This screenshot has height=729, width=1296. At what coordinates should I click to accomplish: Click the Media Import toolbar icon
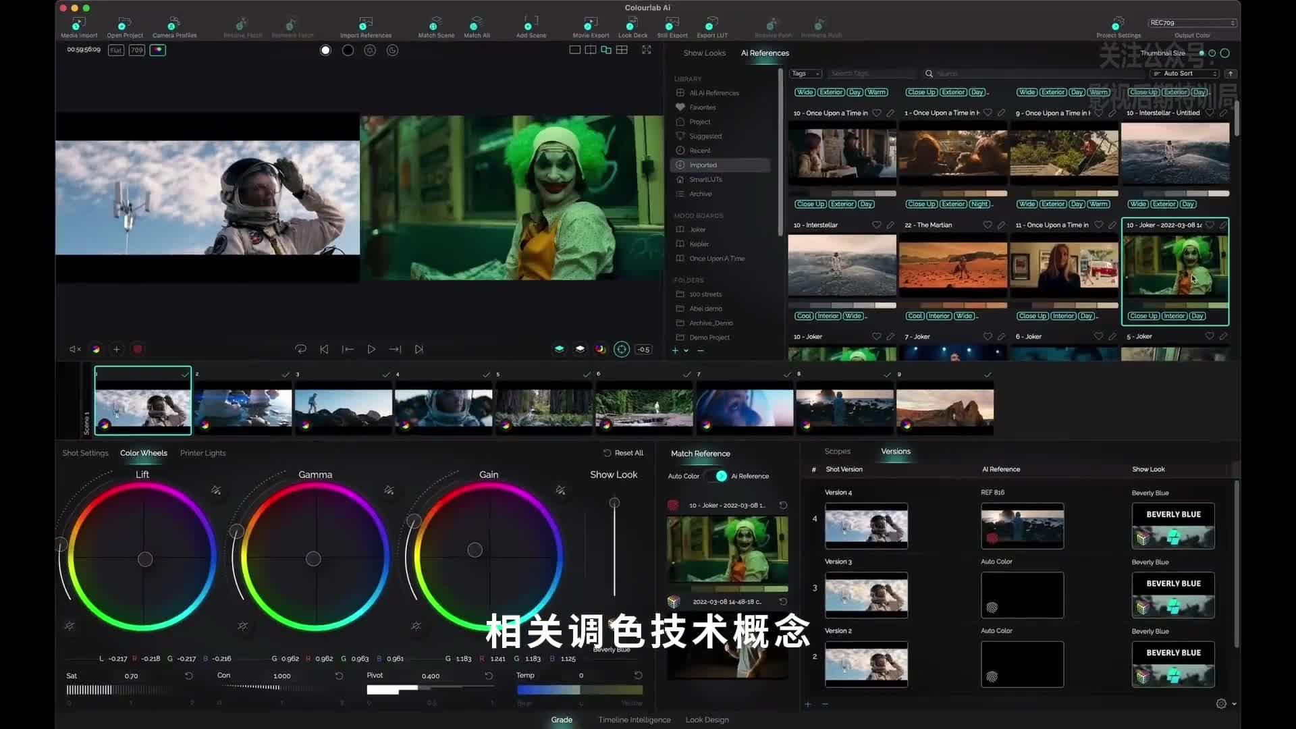79,26
